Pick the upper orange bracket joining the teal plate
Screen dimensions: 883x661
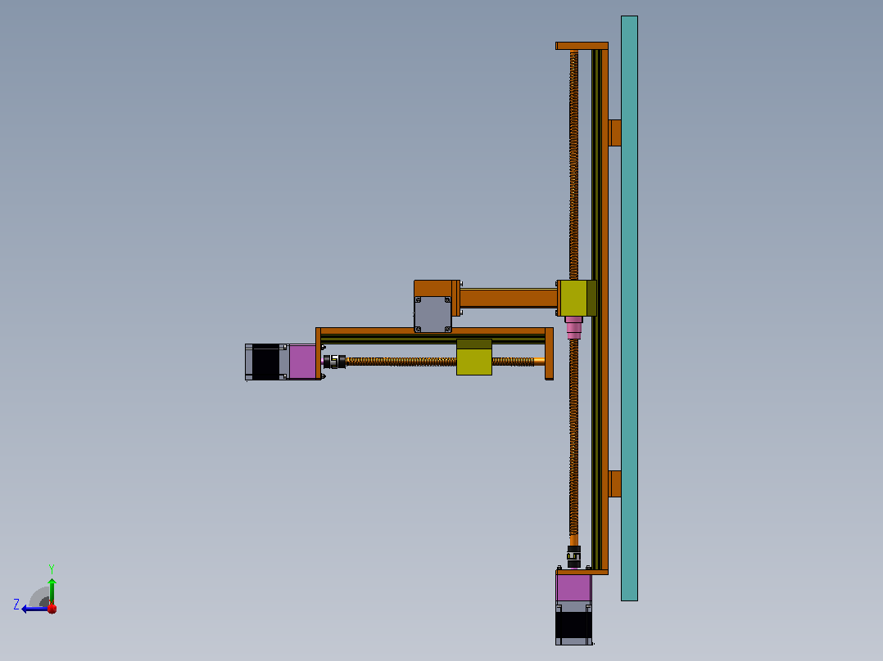[615, 133]
